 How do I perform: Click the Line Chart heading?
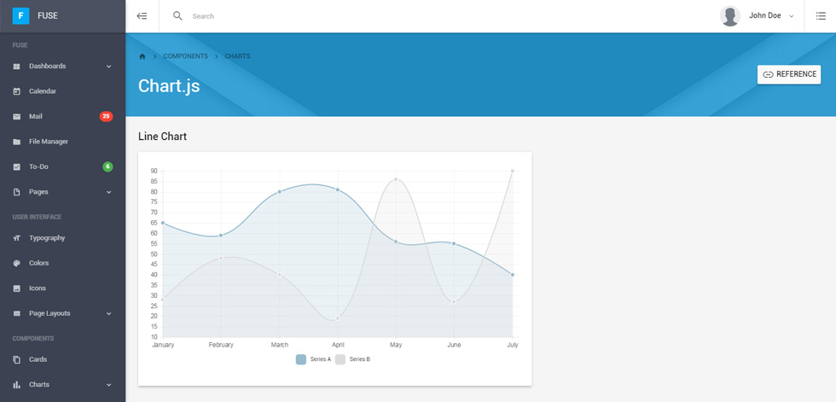pyautogui.click(x=163, y=137)
